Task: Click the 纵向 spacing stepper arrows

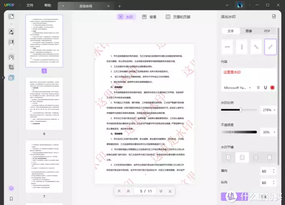Action: 274,183
